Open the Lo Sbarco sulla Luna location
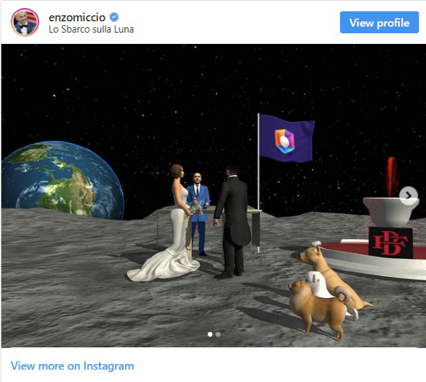Image resolution: width=426 pixels, height=382 pixels. (91, 29)
